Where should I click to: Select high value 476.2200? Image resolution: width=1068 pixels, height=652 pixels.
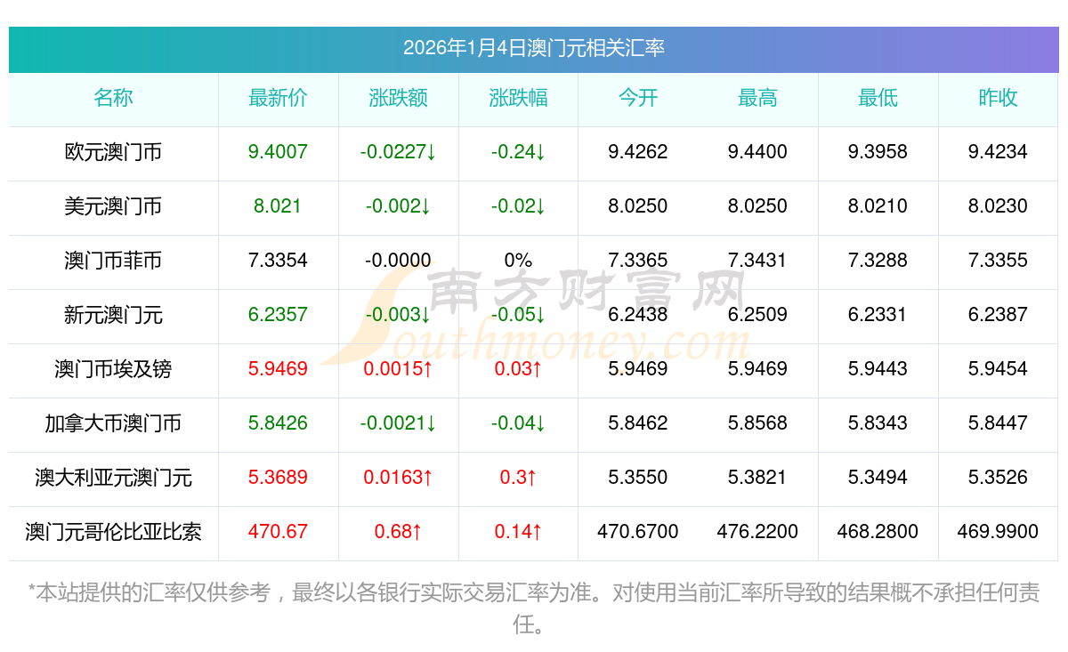[x=757, y=532]
